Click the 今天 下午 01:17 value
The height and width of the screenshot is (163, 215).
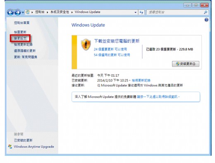coord(108,75)
